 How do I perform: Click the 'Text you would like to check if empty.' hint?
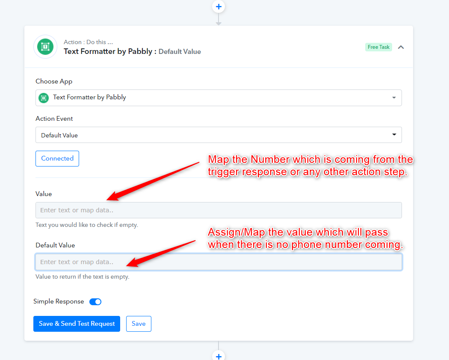87,225
